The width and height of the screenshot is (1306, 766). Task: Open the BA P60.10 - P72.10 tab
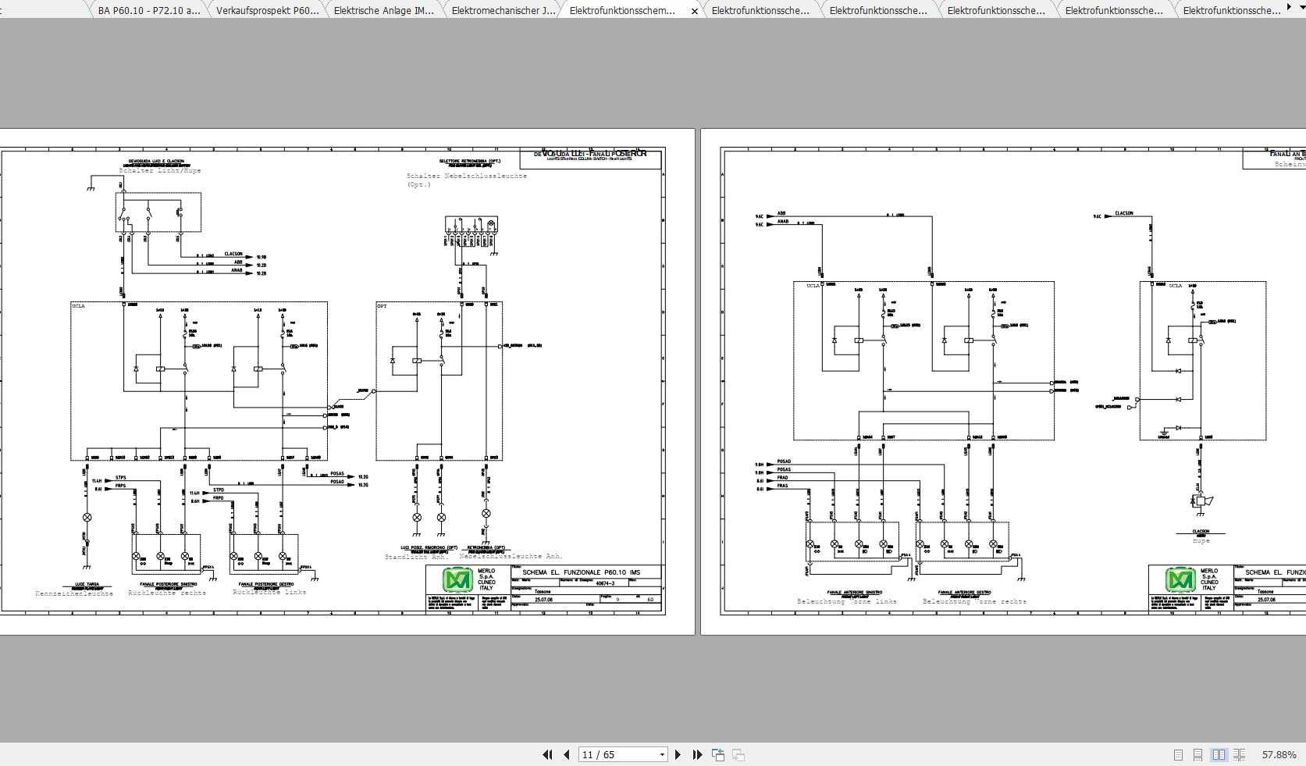click(148, 11)
